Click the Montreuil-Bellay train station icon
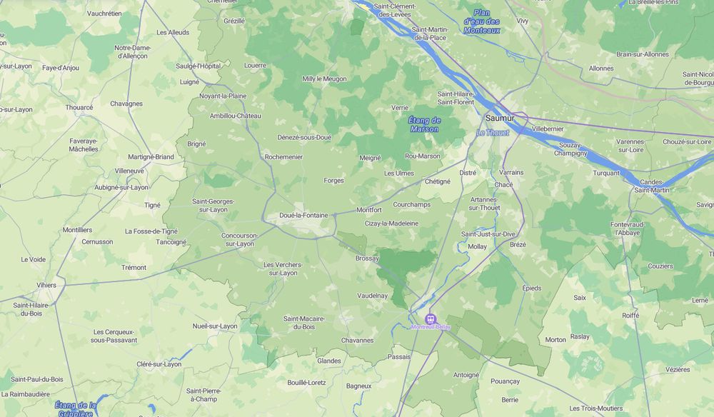 click(431, 318)
